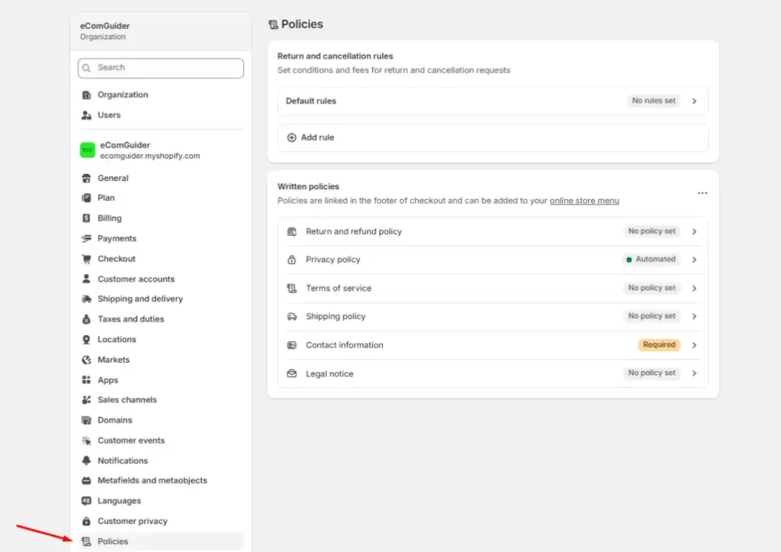The height and width of the screenshot is (552, 781).
Task: Click the Sales channels icon
Action: click(87, 400)
